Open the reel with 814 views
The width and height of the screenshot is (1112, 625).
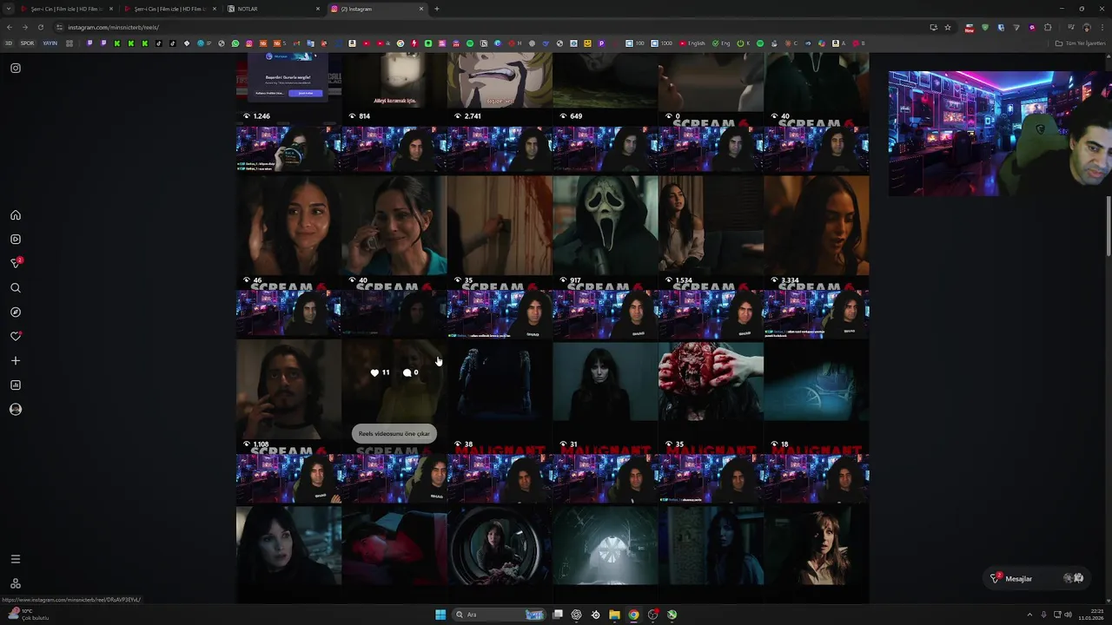[394, 87]
